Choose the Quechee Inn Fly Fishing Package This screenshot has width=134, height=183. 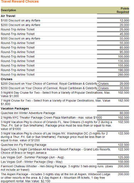pos(23,145)
